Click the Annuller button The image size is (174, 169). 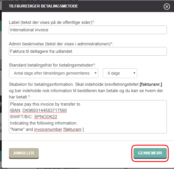point(24,153)
